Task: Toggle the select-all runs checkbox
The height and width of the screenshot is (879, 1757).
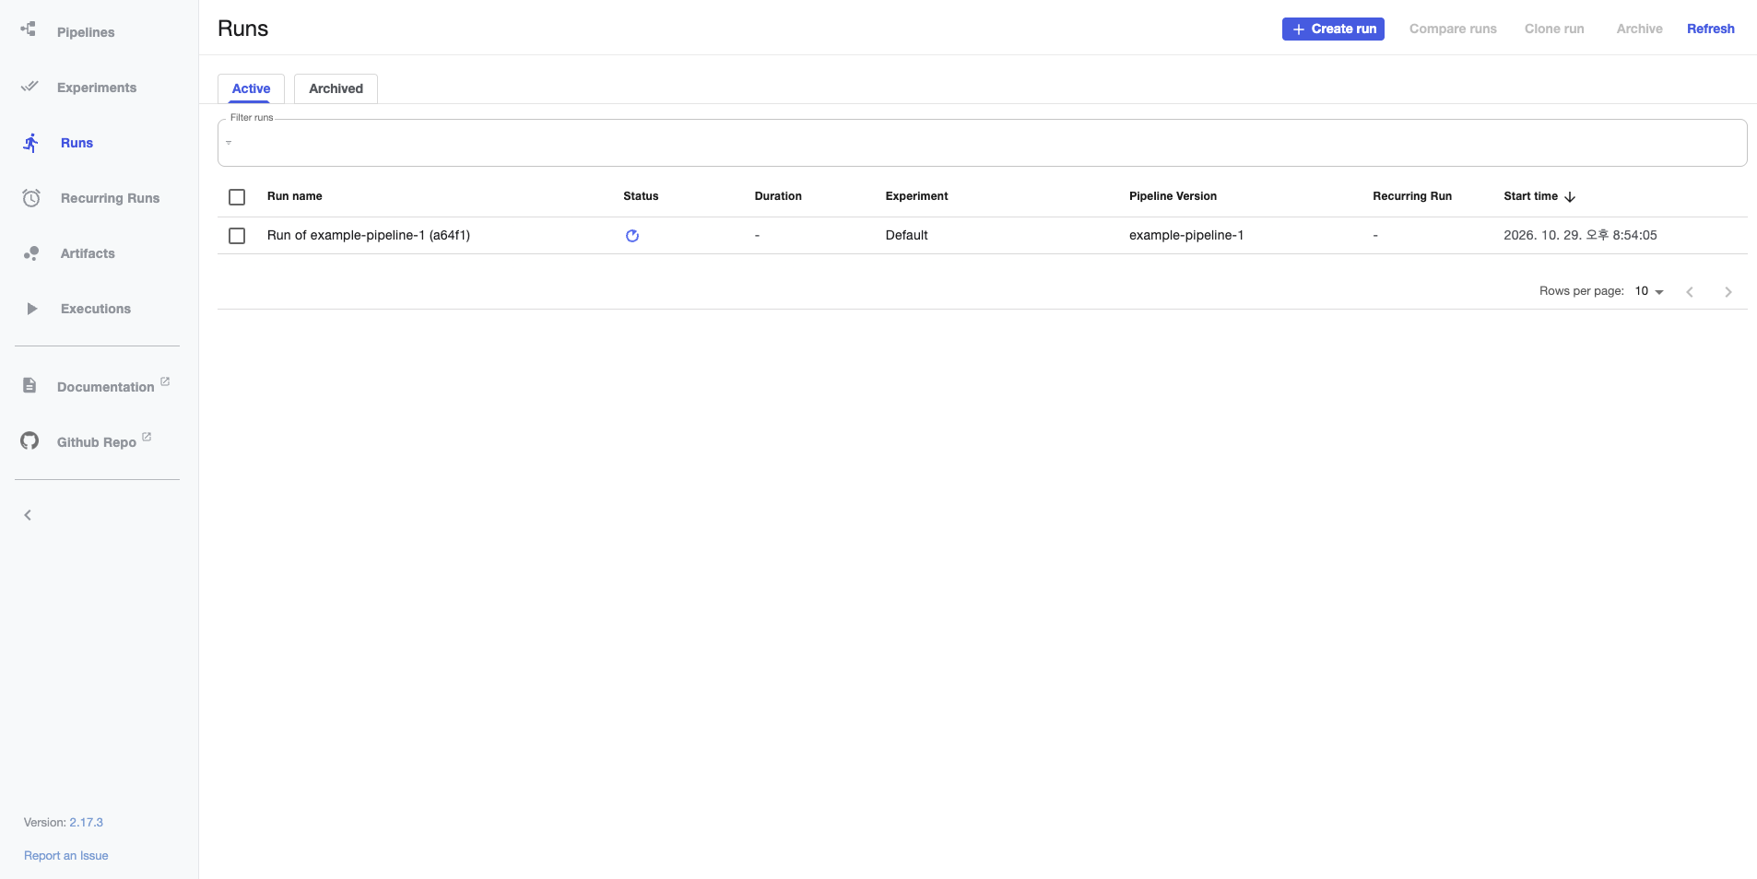Action: click(237, 197)
